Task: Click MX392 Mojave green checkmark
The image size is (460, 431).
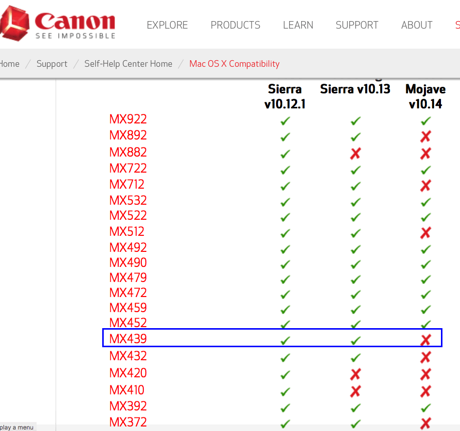Action: tap(426, 408)
